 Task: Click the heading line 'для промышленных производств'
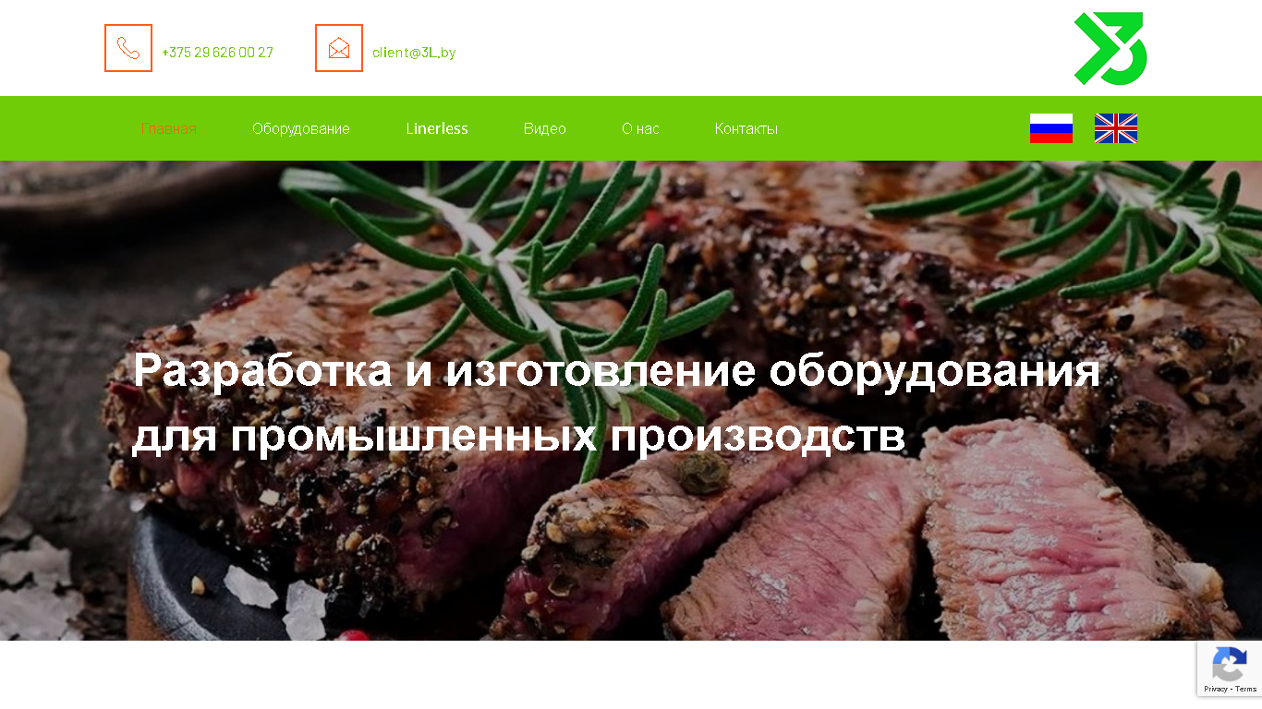(x=518, y=436)
